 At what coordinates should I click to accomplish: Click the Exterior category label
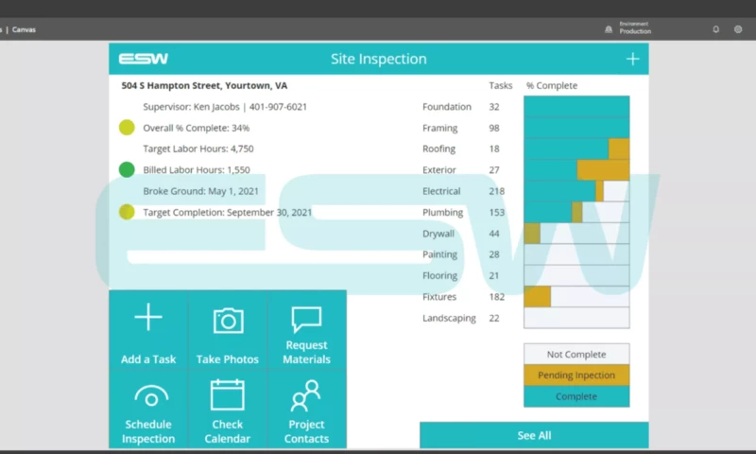439,170
